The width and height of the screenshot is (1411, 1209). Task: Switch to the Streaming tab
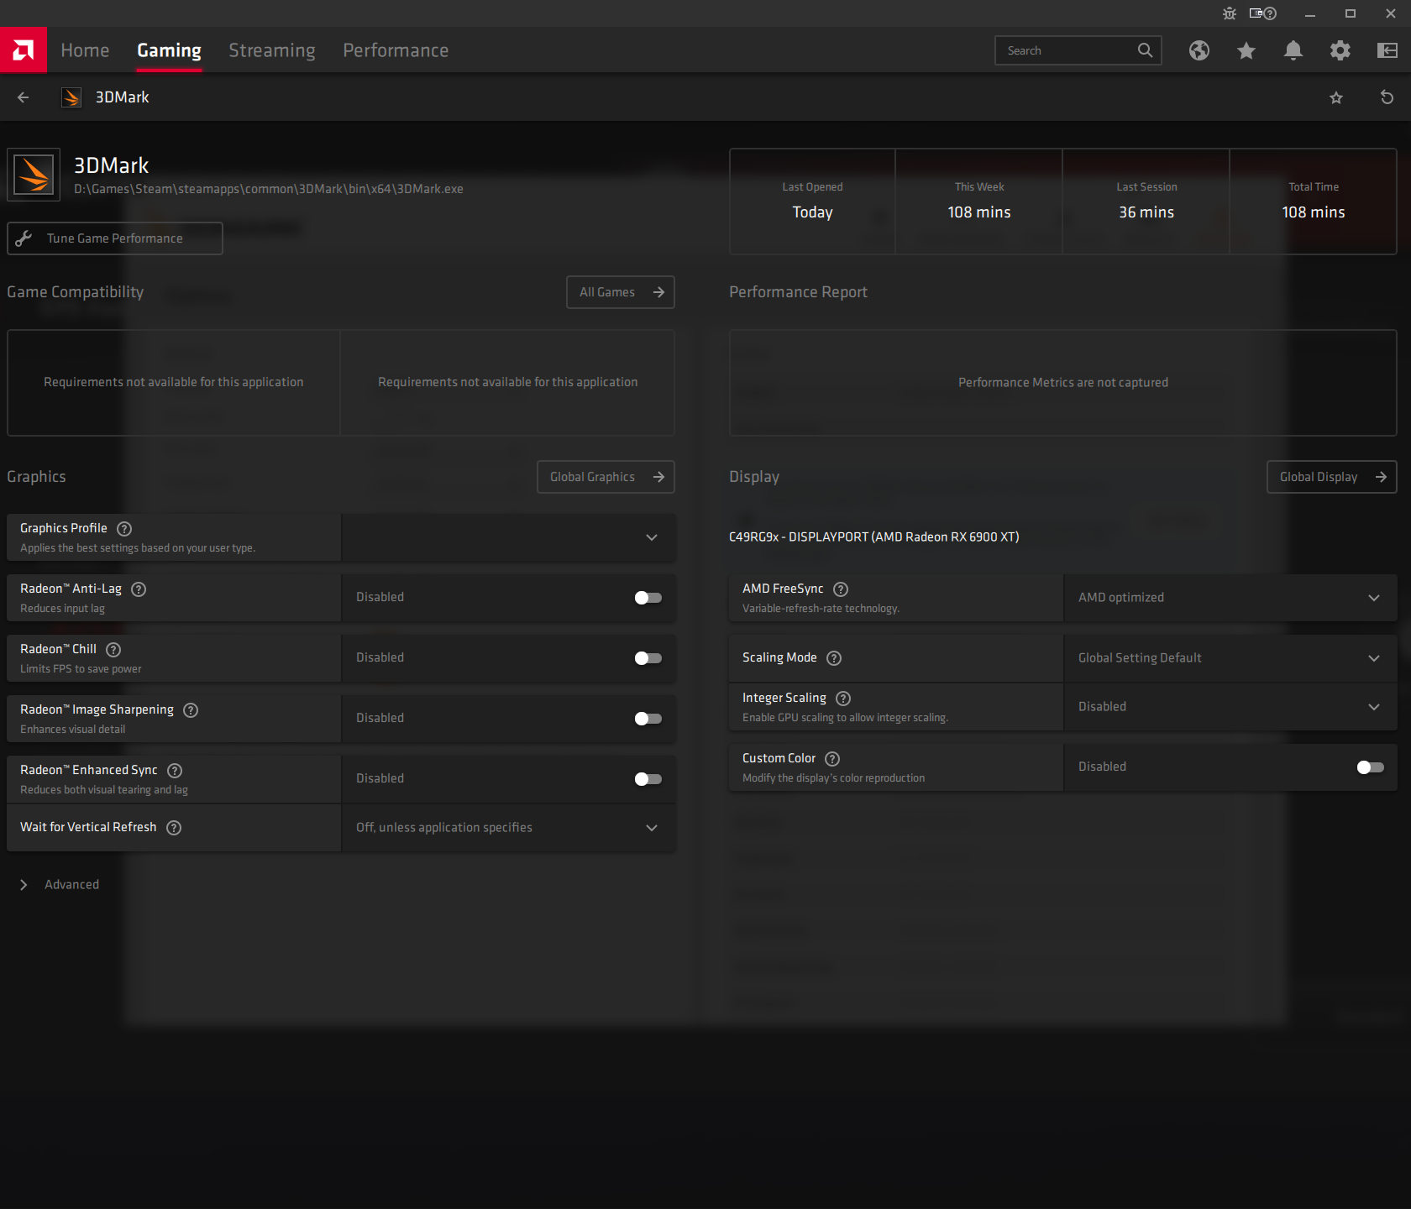tap(272, 50)
